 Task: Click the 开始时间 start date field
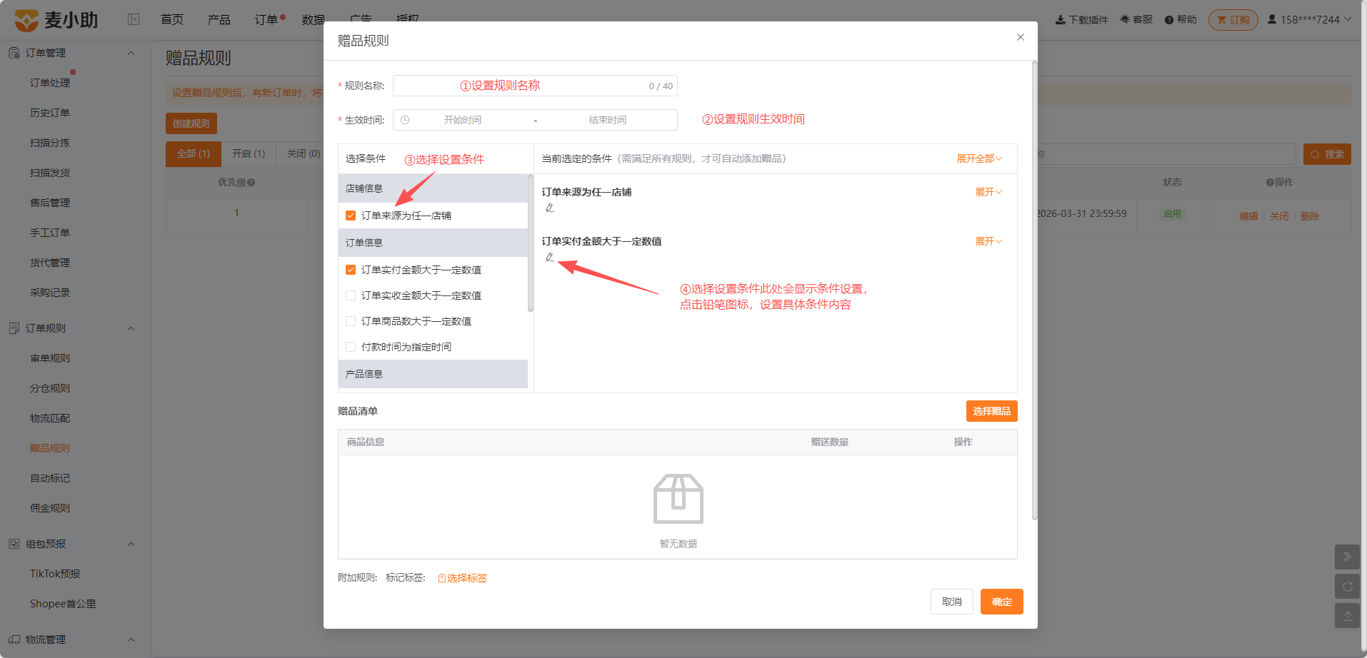tap(462, 120)
